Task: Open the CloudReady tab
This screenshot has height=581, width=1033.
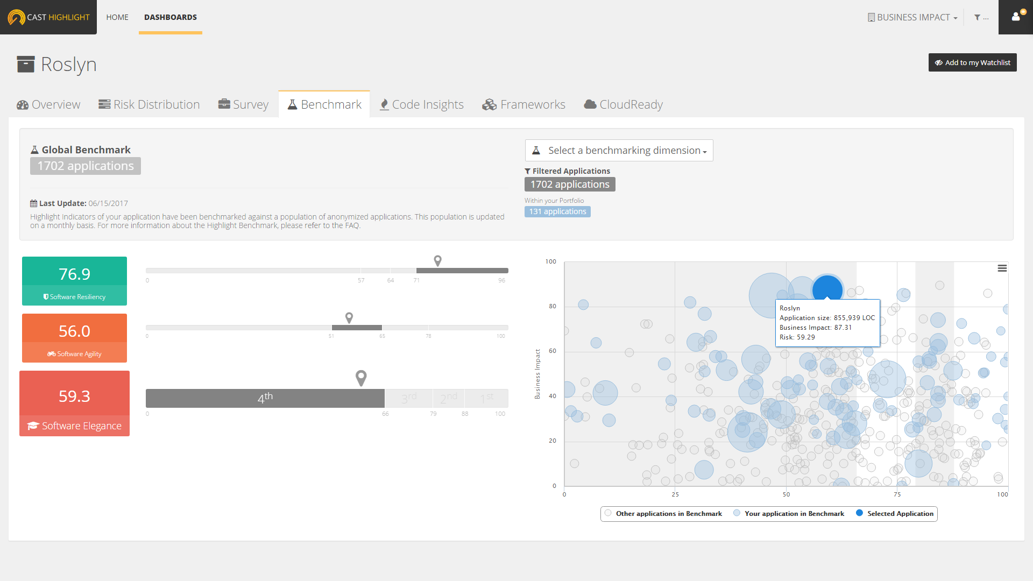Action: (624, 104)
